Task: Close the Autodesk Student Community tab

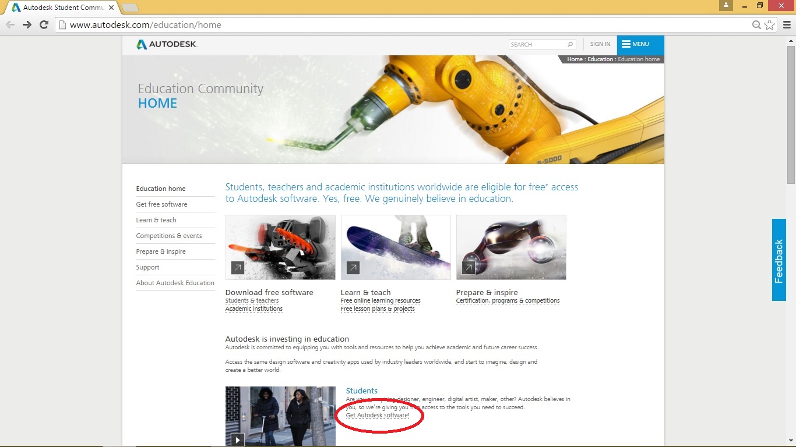Action: point(111,8)
